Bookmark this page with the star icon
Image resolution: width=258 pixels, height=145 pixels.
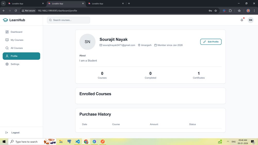(216, 11)
